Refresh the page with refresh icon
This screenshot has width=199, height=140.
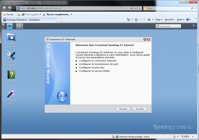point(135,8)
